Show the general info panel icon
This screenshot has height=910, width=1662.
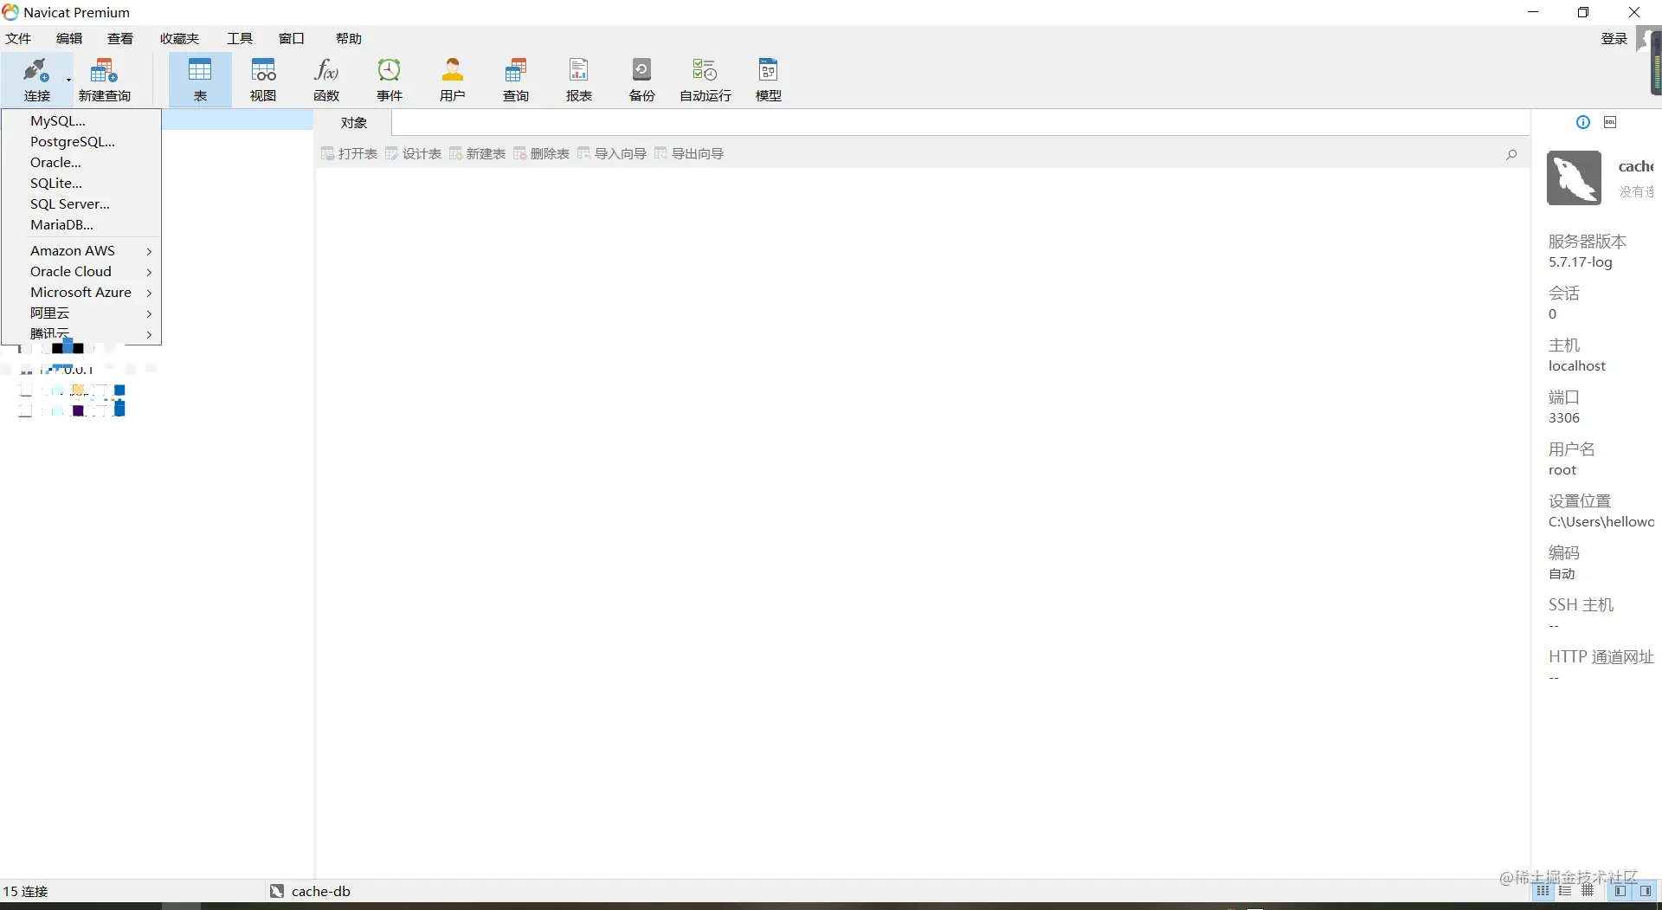1583,122
